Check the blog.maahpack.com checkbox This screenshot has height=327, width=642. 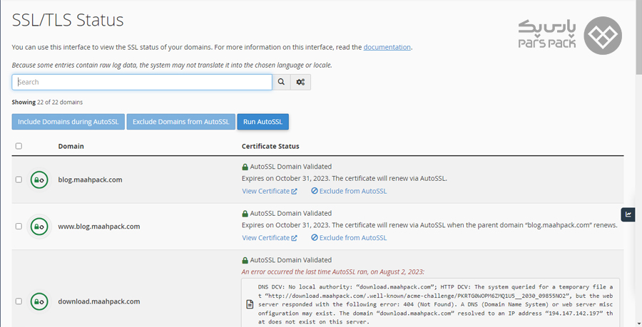click(x=19, y=180)
